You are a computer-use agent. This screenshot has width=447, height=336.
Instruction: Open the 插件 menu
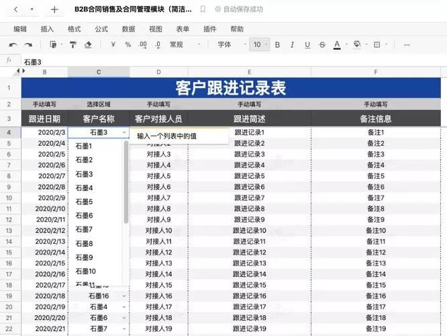[209, 29]
